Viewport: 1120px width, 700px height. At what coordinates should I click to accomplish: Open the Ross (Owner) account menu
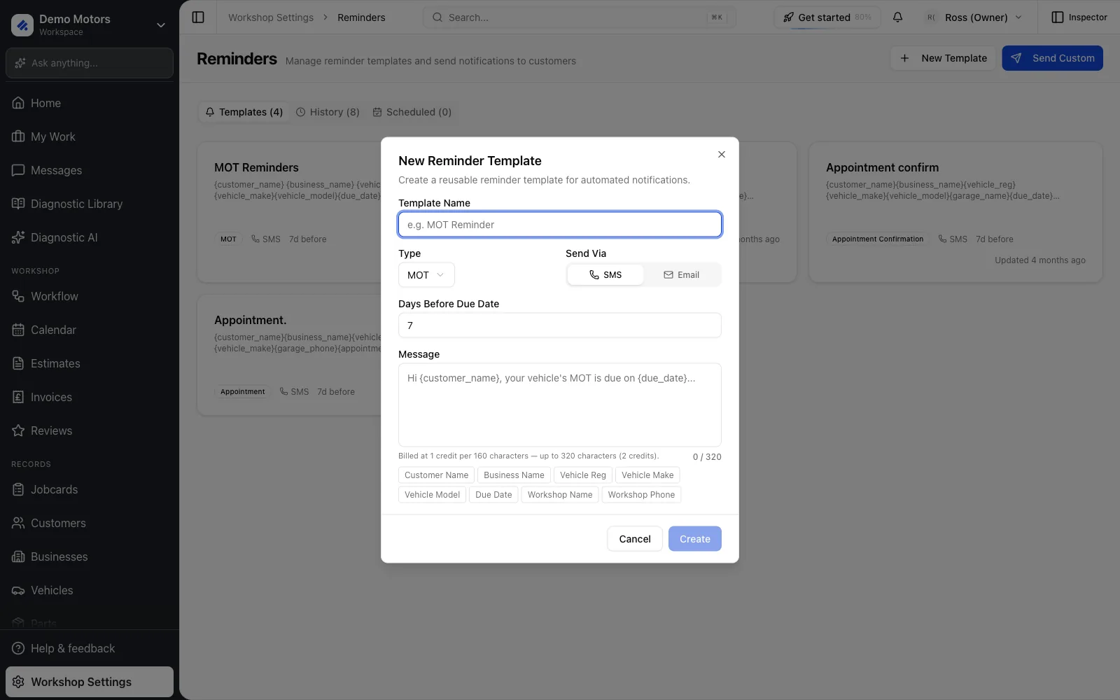tap(974, 17)
